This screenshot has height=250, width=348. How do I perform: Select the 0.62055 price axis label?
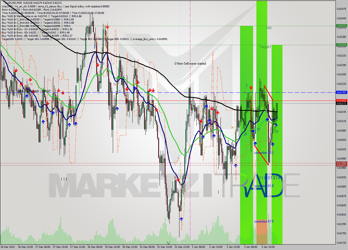point(341,140)
